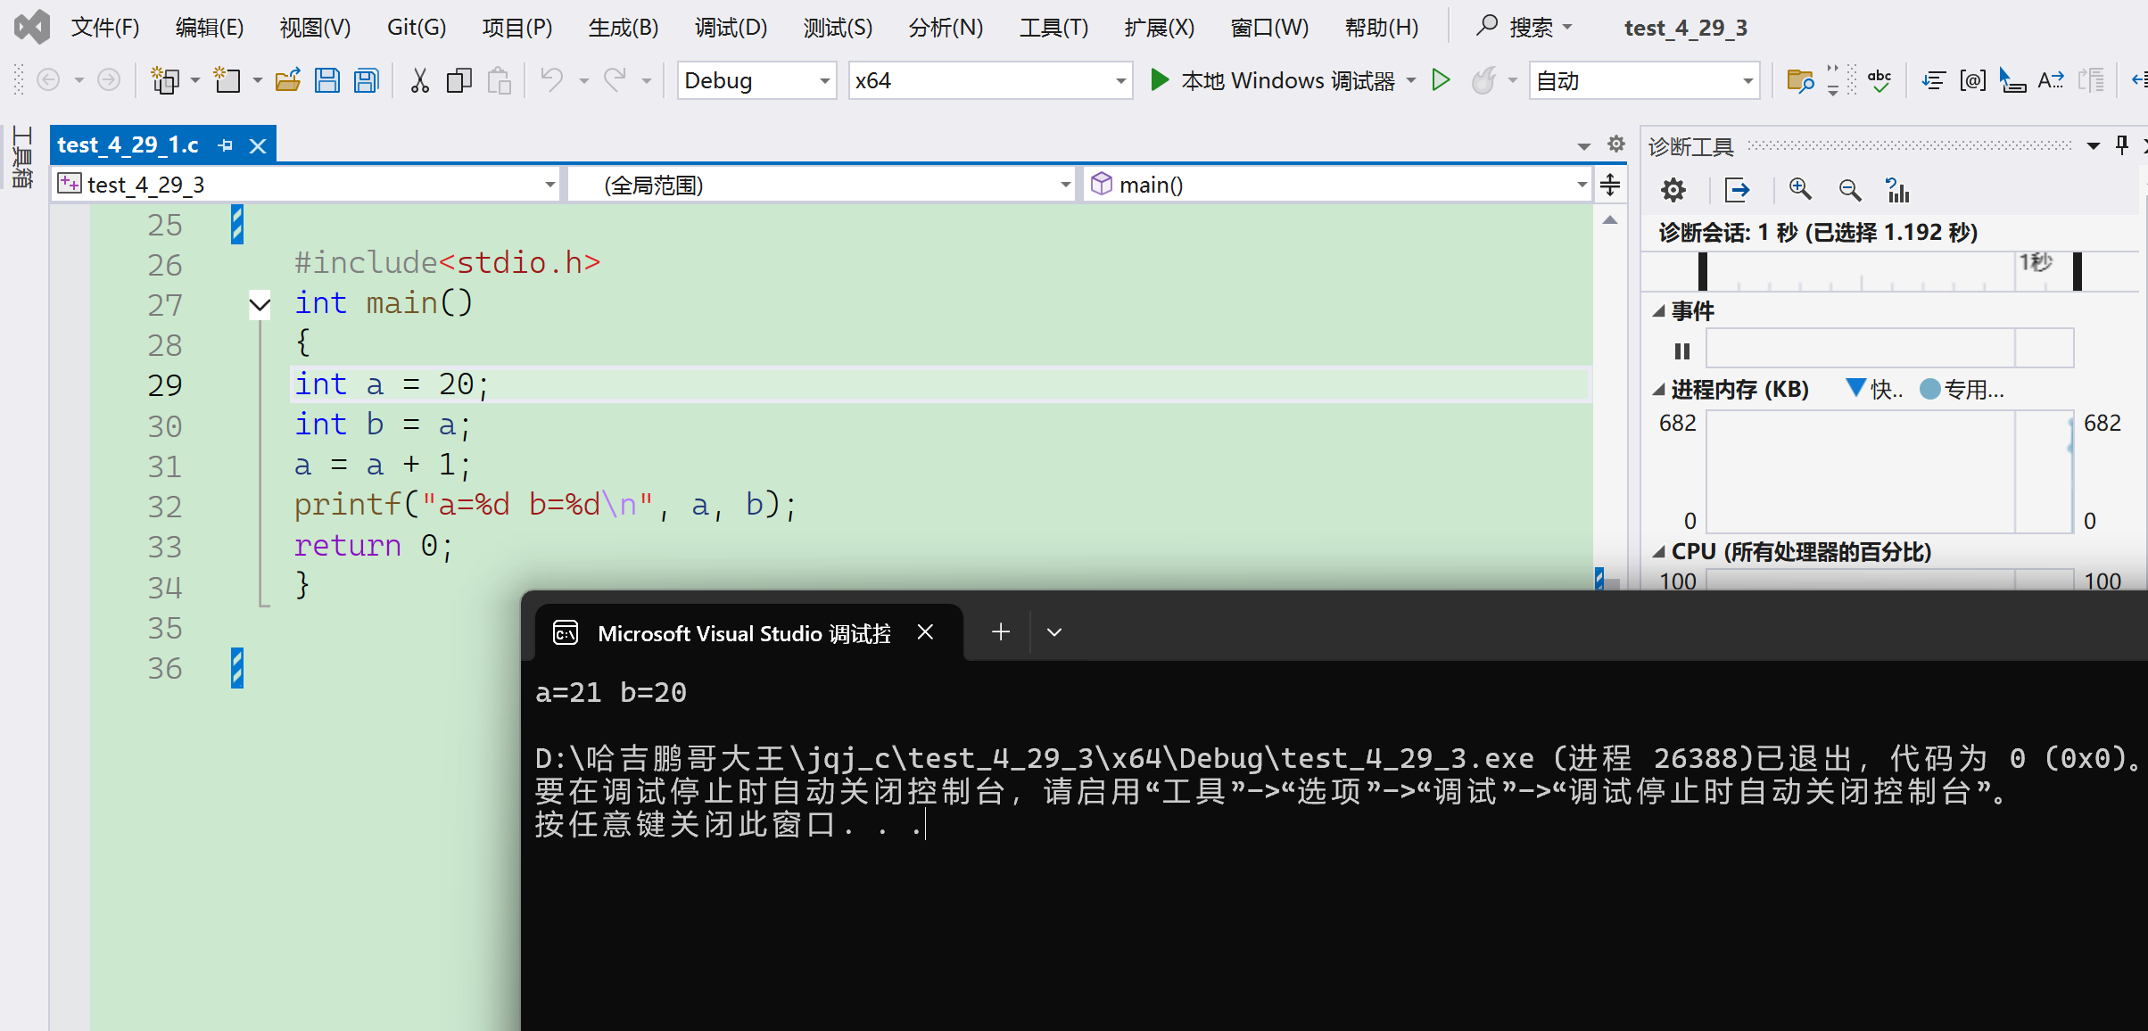Screen dimensions: 2148x1031
Task: Click the Cut scissors icon
Action: point(419,81)
